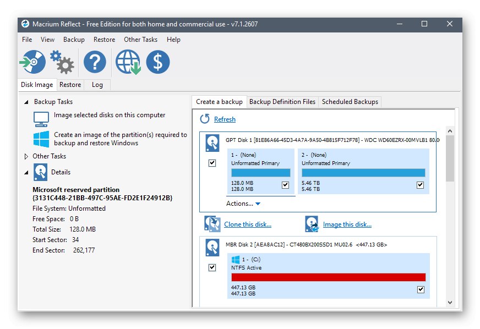480x329 pixels.
Task: Click the globe check for updates icon
Action: pos(128,62)
